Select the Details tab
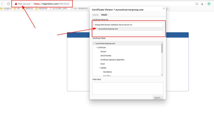 pyautogui.click(x=104, y=15)
